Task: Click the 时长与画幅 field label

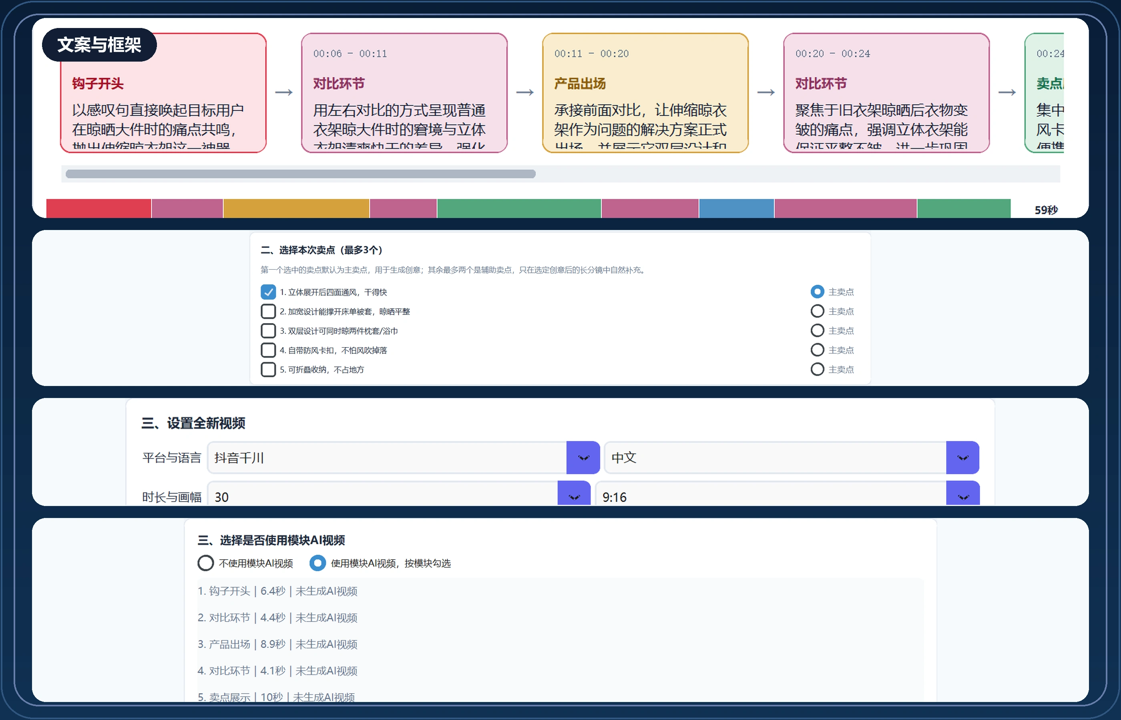Action: pyautogui.click(x=172, y=497)
